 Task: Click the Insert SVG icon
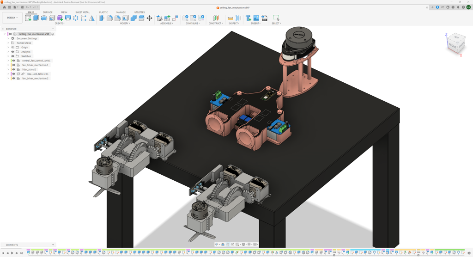tap(264, 18)
